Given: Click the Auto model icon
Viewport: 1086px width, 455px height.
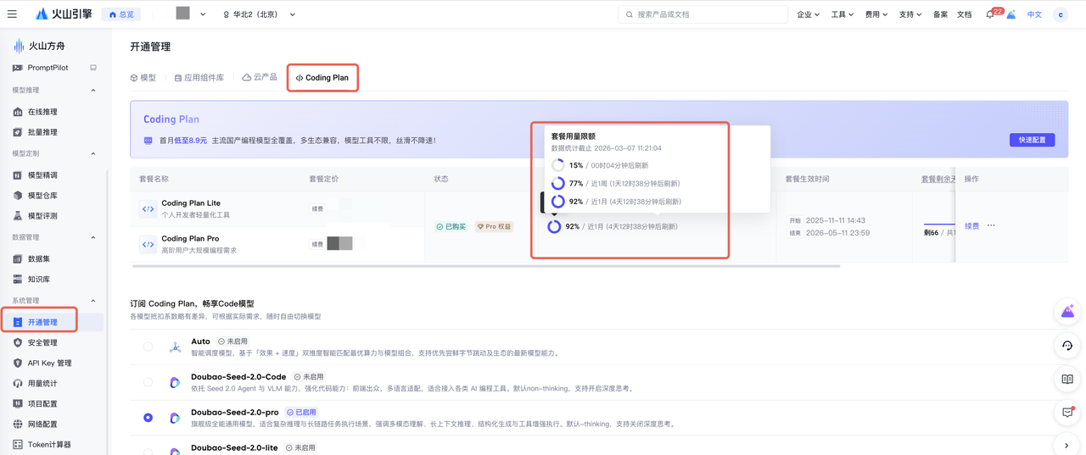Looking at the screenshot, I should click(x=175, y=347).
